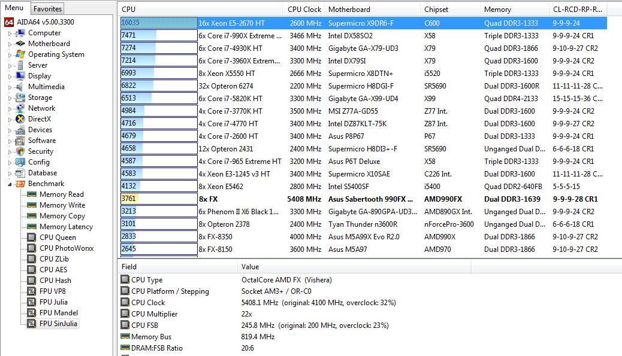Expand the Server tree node
Viewport: 622px width, 356px height.
tap(10, 65)
